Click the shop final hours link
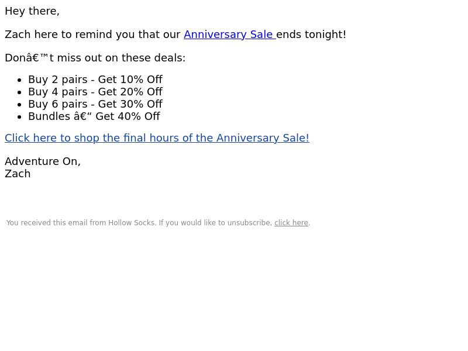 [157, 138]
